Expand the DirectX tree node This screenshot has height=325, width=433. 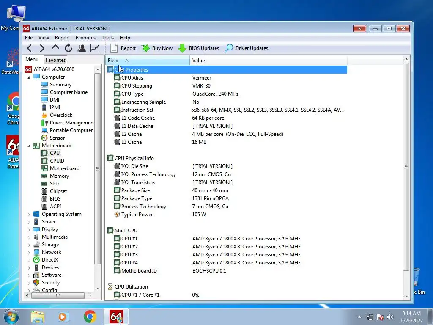pos(29,260)
